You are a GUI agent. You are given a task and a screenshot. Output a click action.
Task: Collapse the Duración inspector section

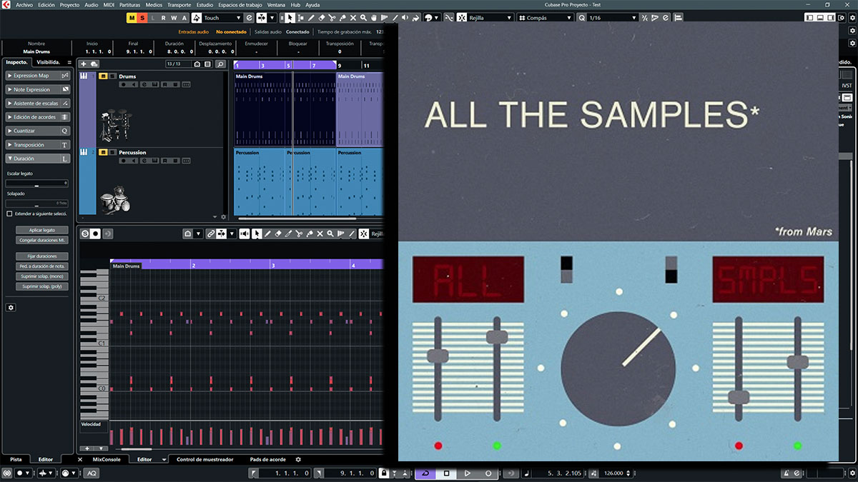coord(38,159)
